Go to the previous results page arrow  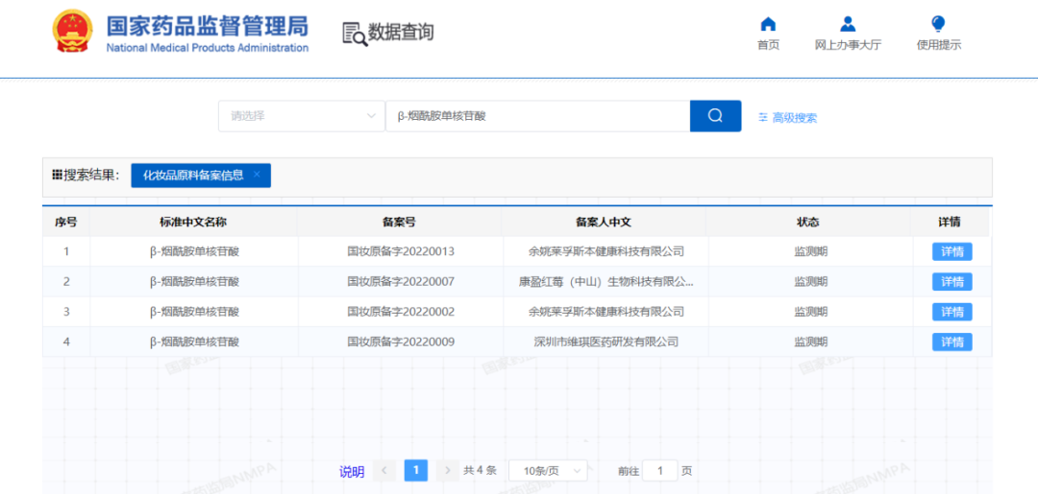tap(384, 471)
